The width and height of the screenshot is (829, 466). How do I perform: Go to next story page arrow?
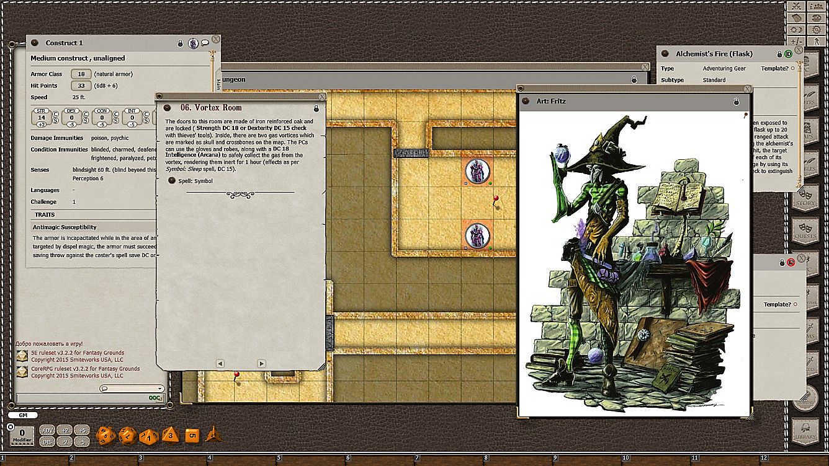(261, 364)
